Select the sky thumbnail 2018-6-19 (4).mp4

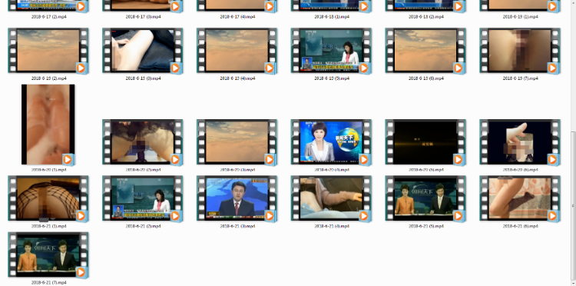[237, 51]
